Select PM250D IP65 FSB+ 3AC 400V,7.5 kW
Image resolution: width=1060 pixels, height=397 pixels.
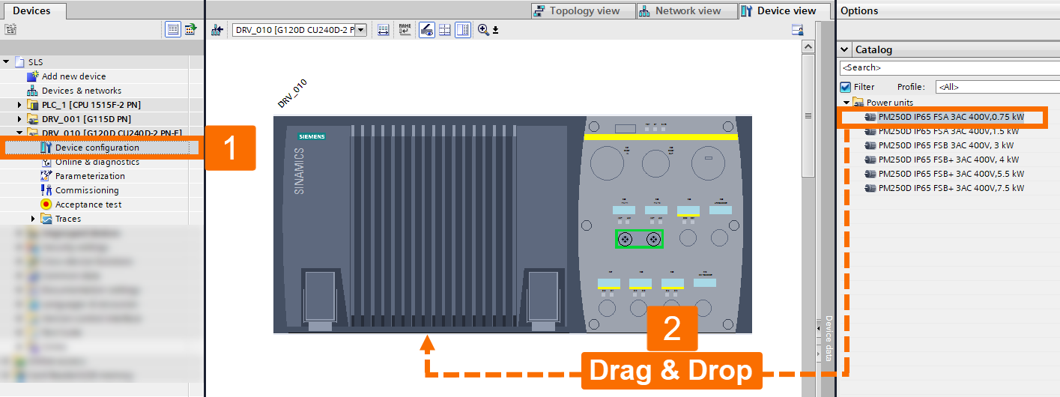click(x=951, y=188)
